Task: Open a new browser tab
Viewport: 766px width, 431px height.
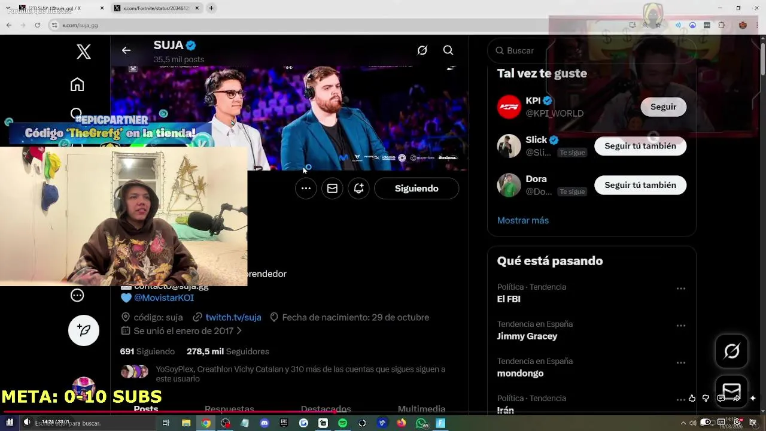Action: click(211, 8)
